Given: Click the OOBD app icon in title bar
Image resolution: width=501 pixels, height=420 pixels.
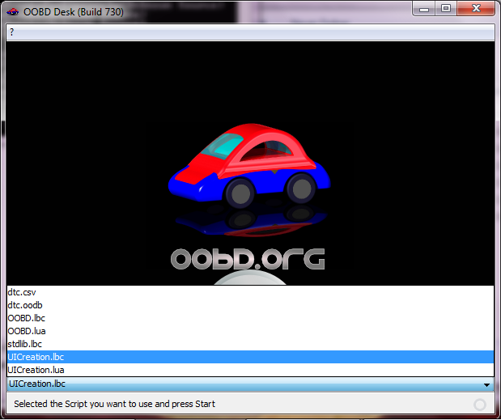Looking at the screenshot, I should [x=12, y=10].
